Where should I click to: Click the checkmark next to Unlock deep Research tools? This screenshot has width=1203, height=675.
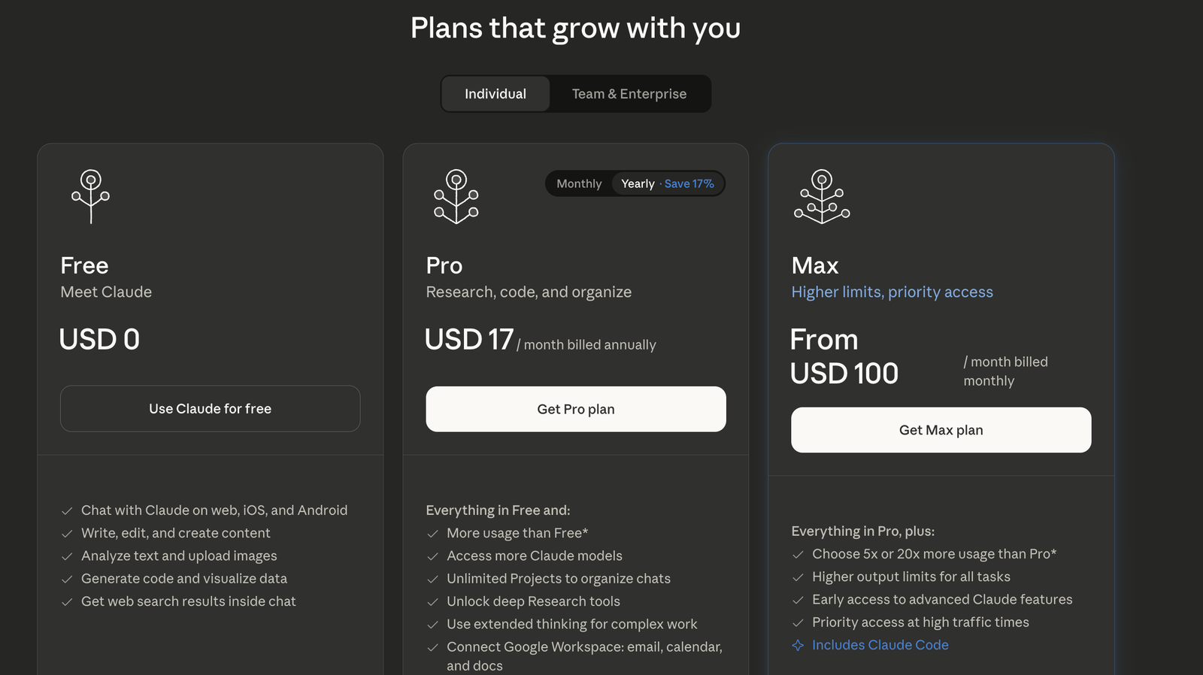tap(432, 602)
